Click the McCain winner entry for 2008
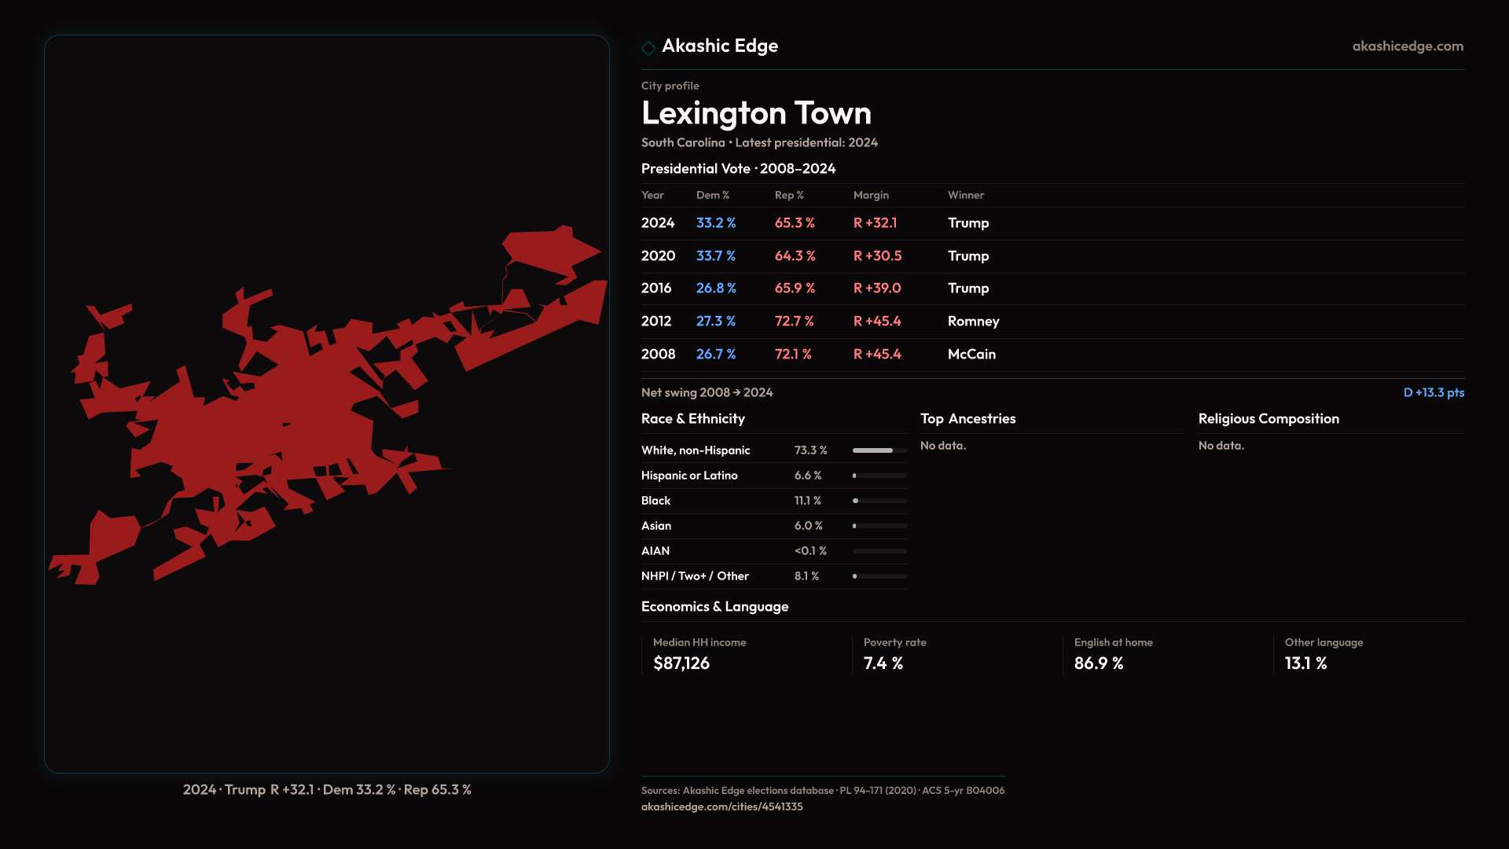 (x=971, y=355)
